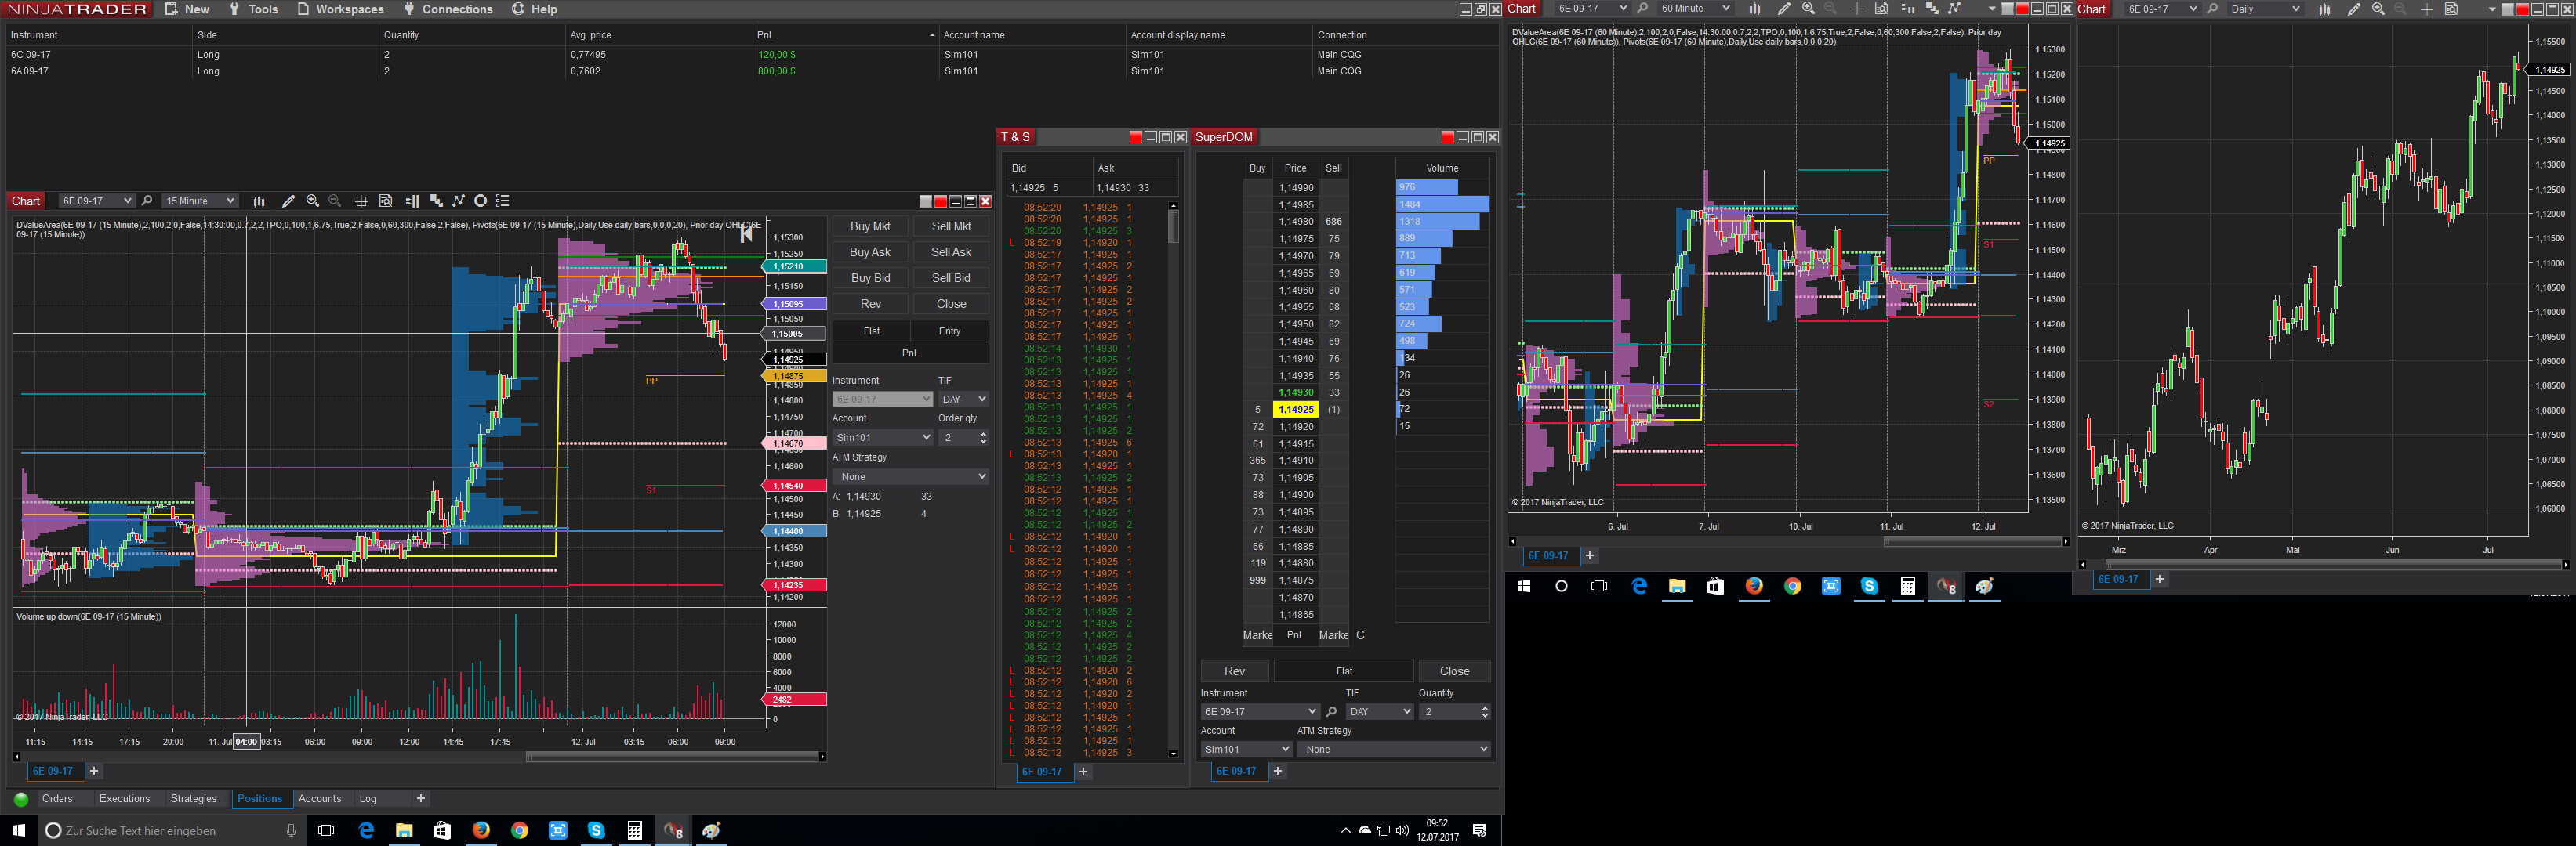
Task: Open the Tools menu
Action: click(253, 9)
